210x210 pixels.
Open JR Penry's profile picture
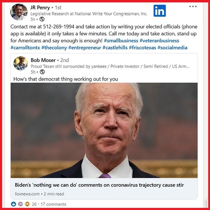point(19,12)
